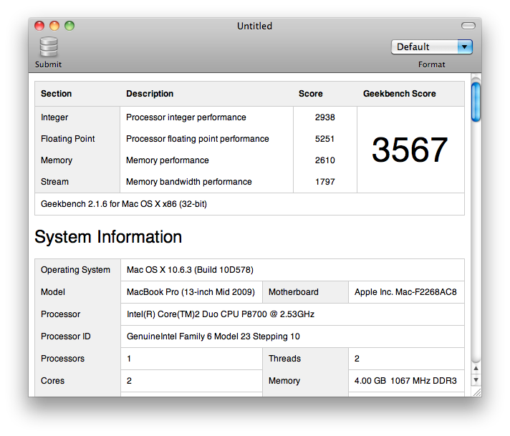Click the window resize grip
The width and height of the screenshot is (510, 436).
point(477,392)
